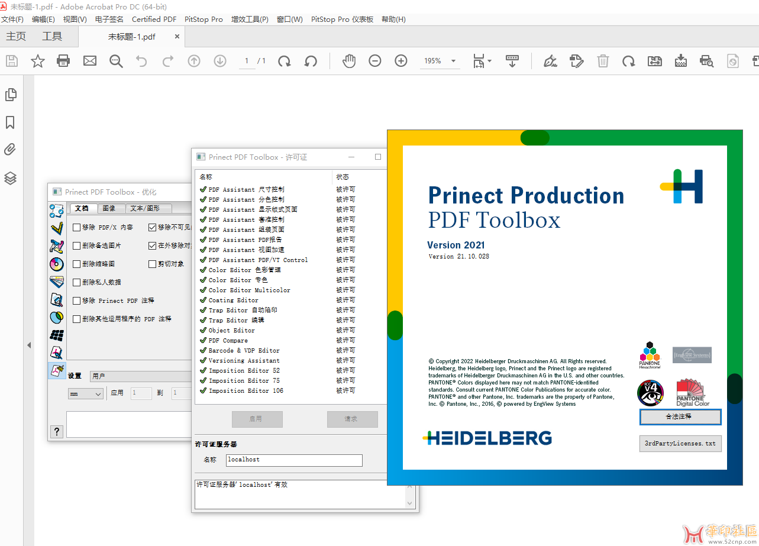Open the find text magnifier tool
Image resolution: width=759 pixels, height=546 pixels.
pyautogui.click(x=116, y=61)
